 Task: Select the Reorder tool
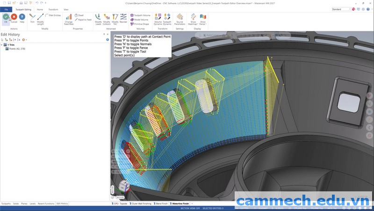[123, 18]
